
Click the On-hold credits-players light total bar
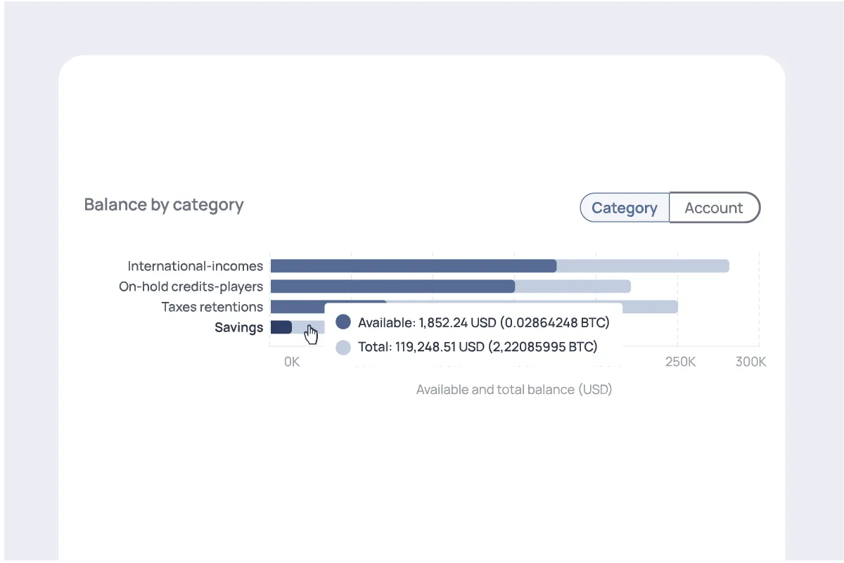573,286
